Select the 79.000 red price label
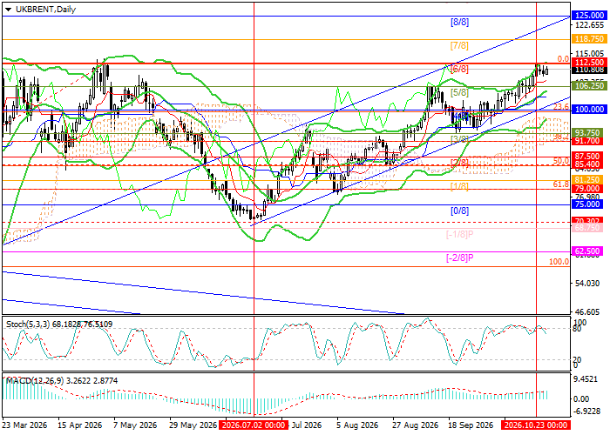The height and width of the screenshot is (435, 610). tap(589, 189)
